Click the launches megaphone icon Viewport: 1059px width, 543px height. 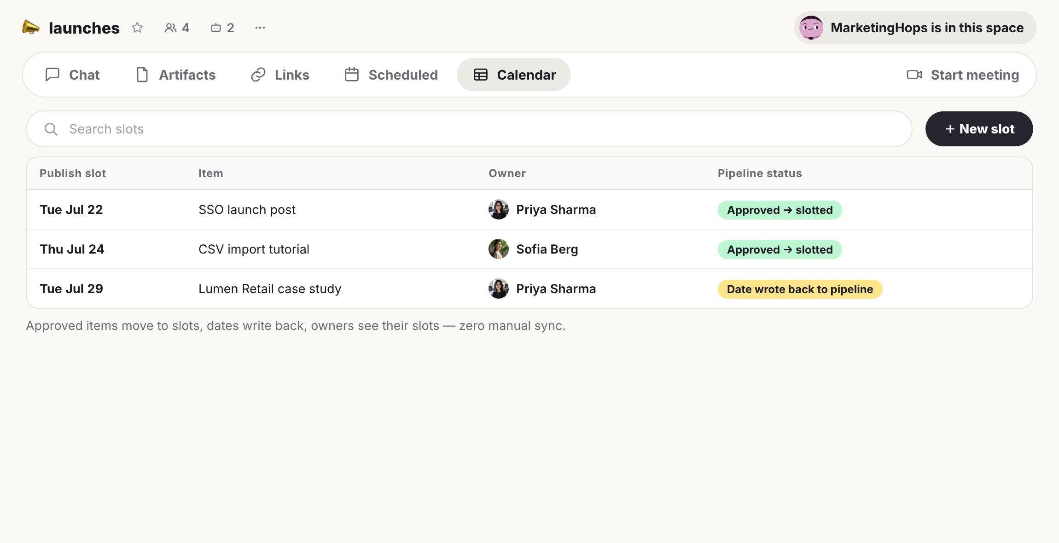pos(31,27)
